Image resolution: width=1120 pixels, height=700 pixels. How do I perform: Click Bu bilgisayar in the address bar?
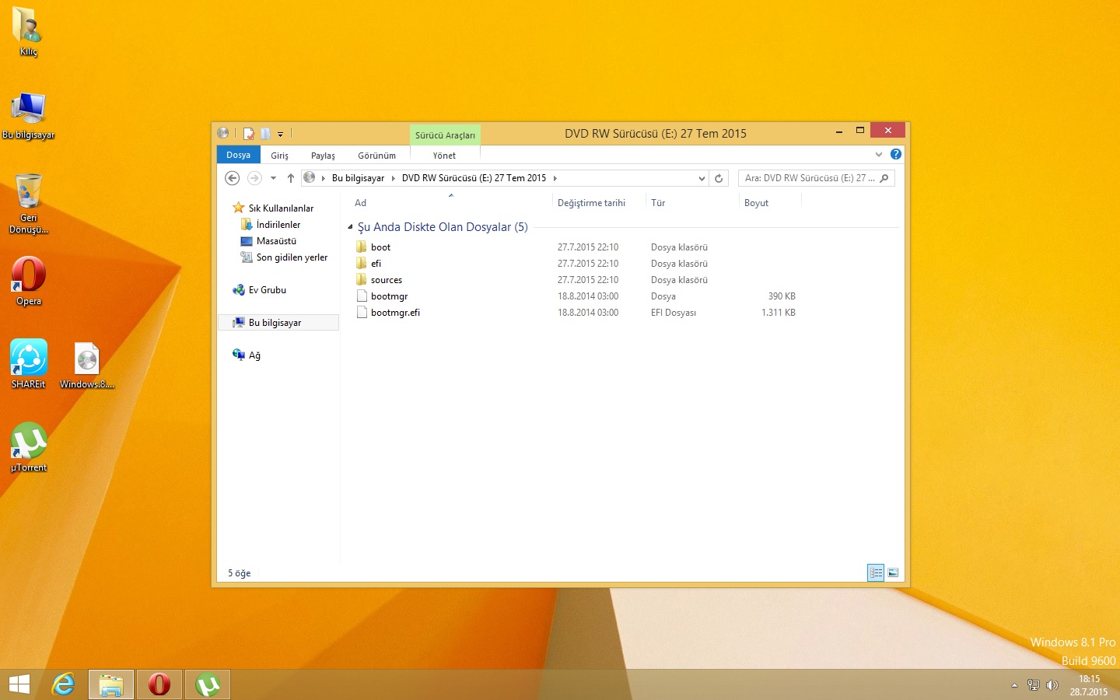pos(358,178)
